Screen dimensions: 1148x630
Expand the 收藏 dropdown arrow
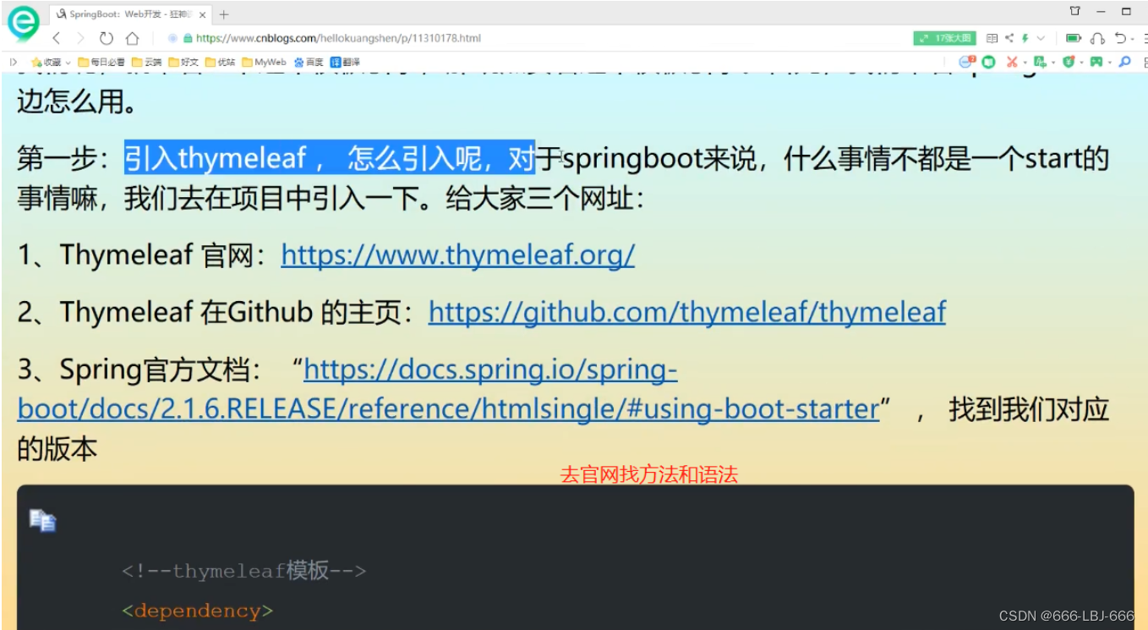(68, 63)
